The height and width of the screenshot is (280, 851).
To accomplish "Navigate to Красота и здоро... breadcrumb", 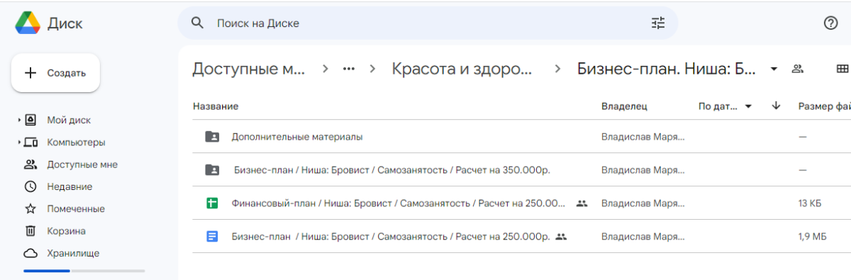I will click(462, 69).
